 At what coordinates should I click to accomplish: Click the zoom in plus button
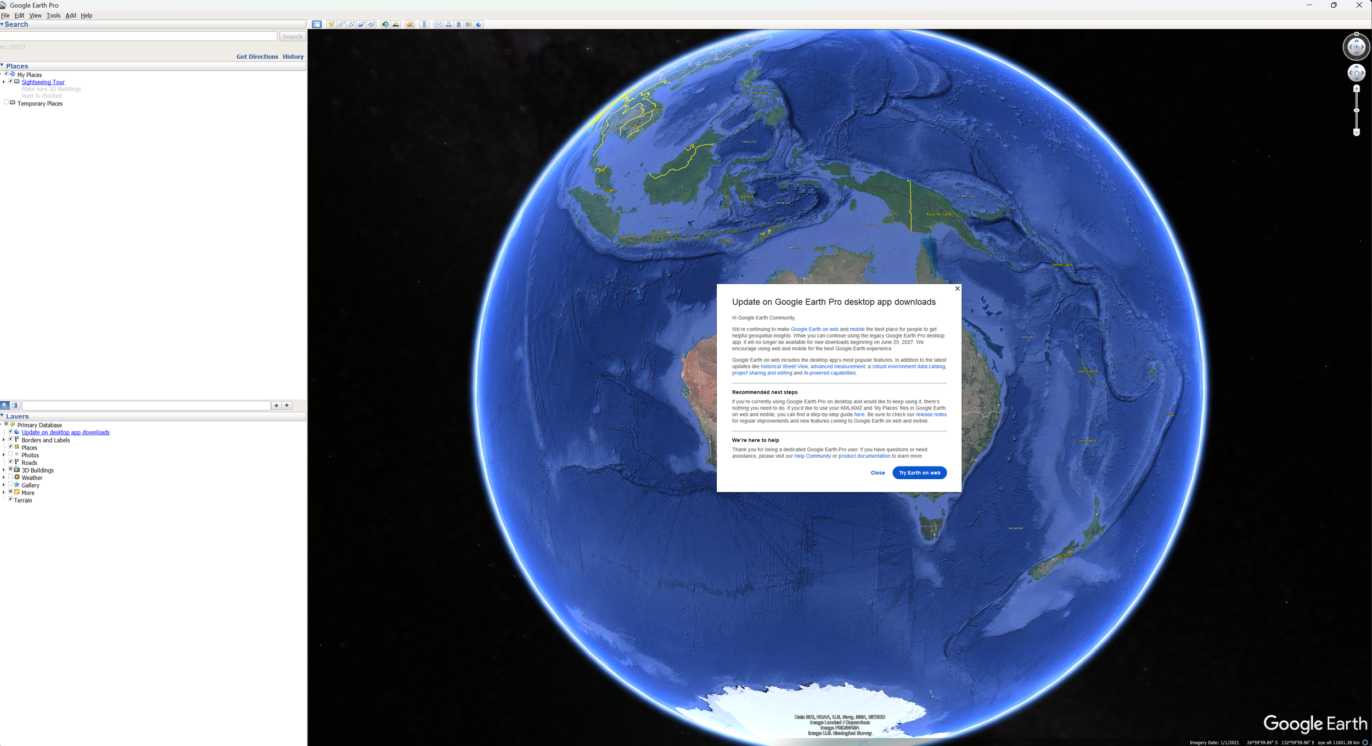1356,88
